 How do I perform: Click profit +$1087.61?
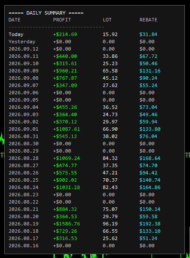point(66,129)
